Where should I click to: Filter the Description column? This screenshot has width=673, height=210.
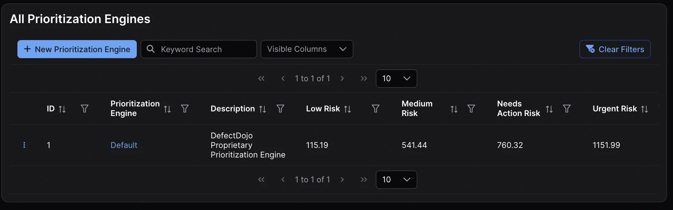click(x=280, y=109)
